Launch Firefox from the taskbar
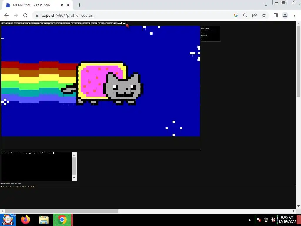The width and height of the screenshot is (301, 226). (x=26, y=220)
